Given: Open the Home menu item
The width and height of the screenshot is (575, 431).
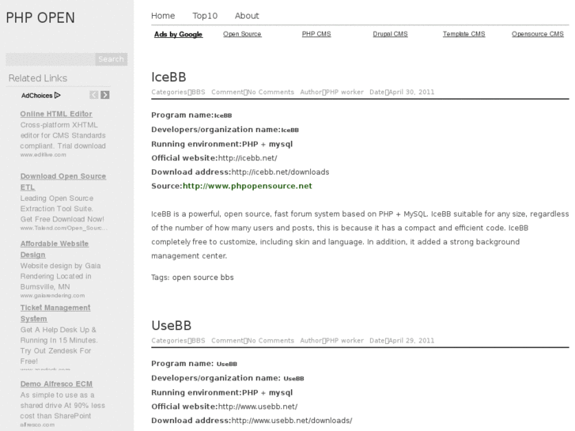Looking at the screenshot, I should click(163, 16).
